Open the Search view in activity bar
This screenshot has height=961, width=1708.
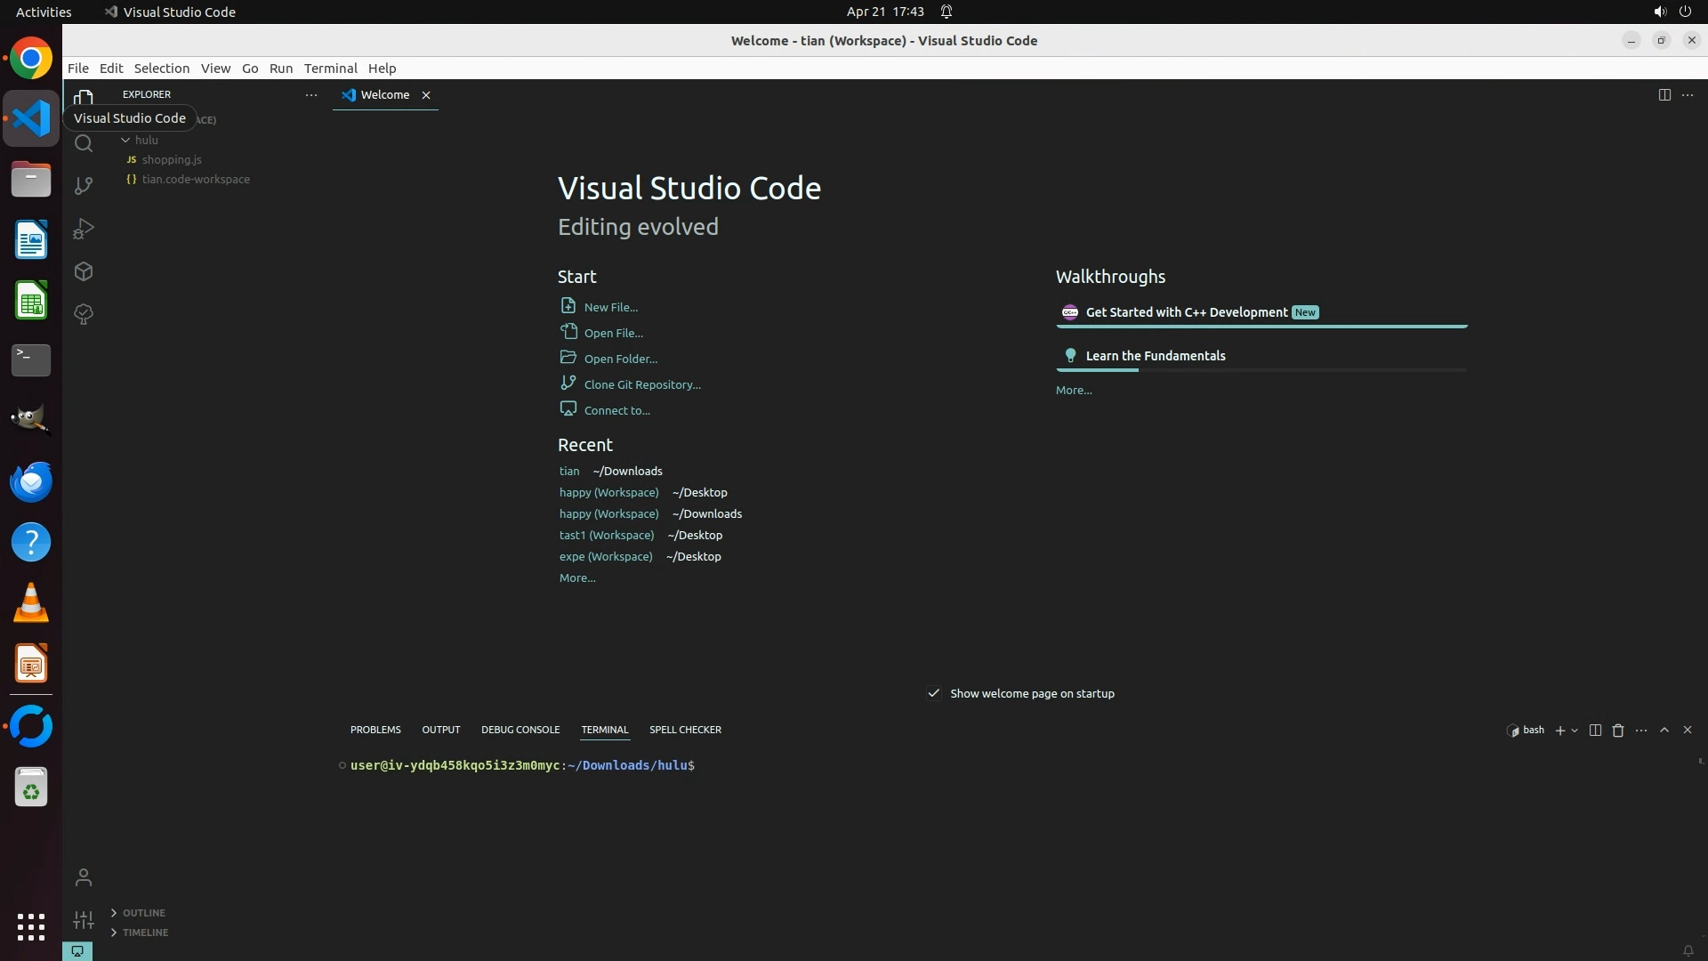coord(84,143)
